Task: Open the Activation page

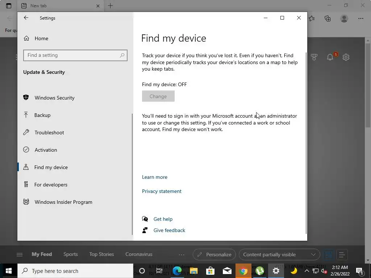Action: [46, 150]
